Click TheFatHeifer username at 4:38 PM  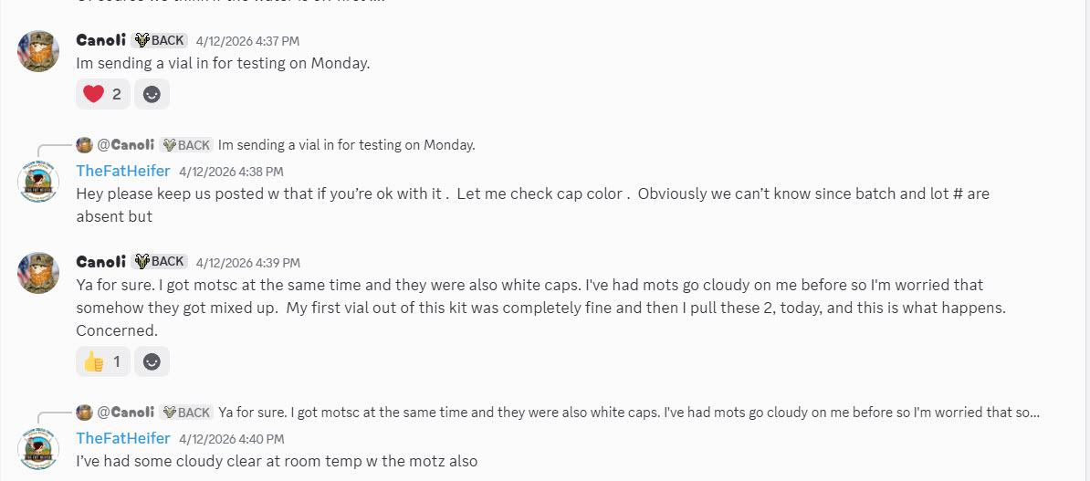coord(123,171)
